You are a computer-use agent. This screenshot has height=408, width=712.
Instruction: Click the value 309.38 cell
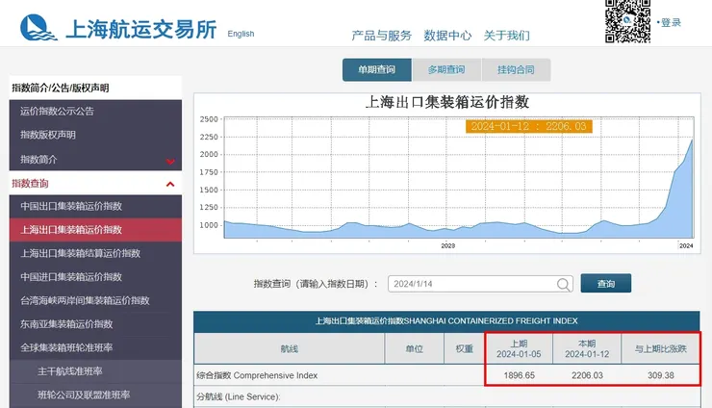click(661, 375)
